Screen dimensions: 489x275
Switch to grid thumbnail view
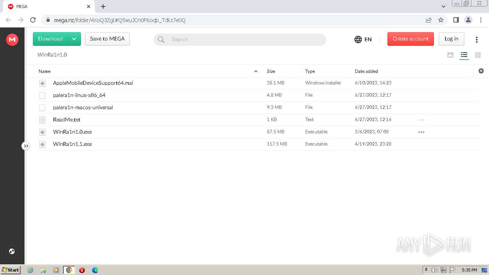point(478,55)
